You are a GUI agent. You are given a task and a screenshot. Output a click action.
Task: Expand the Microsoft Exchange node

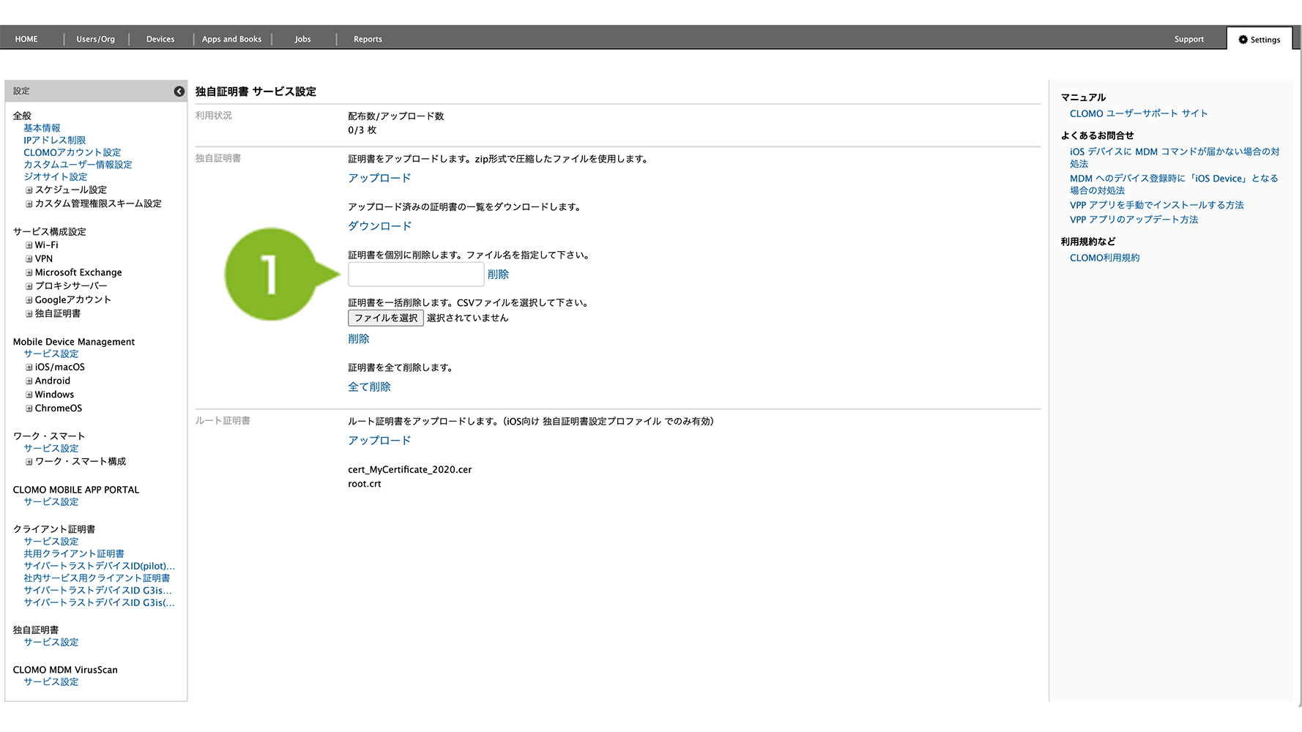(x=29, y=273)
